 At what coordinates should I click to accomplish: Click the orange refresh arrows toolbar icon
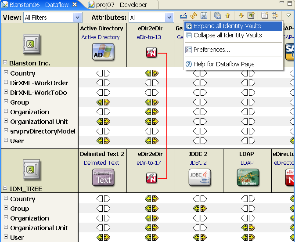coord(194,16)
